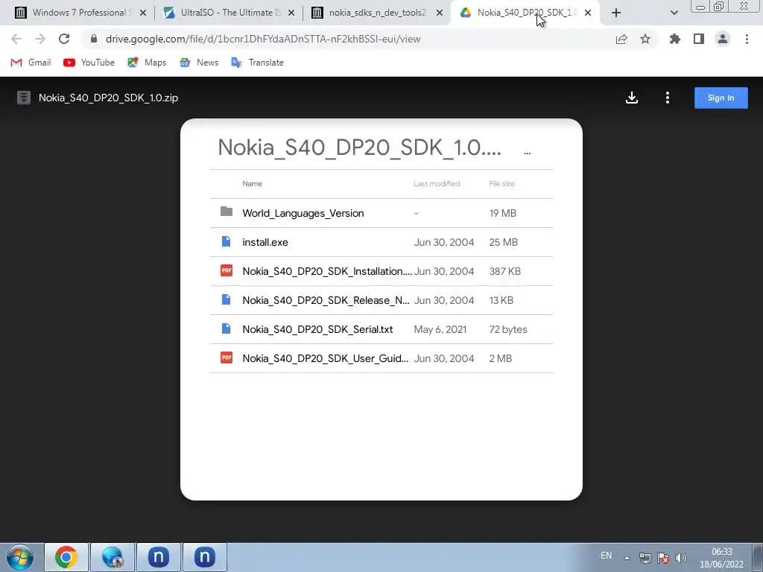Click the Name column header
This screenshot has width=763, height=572.
point(252,183)
